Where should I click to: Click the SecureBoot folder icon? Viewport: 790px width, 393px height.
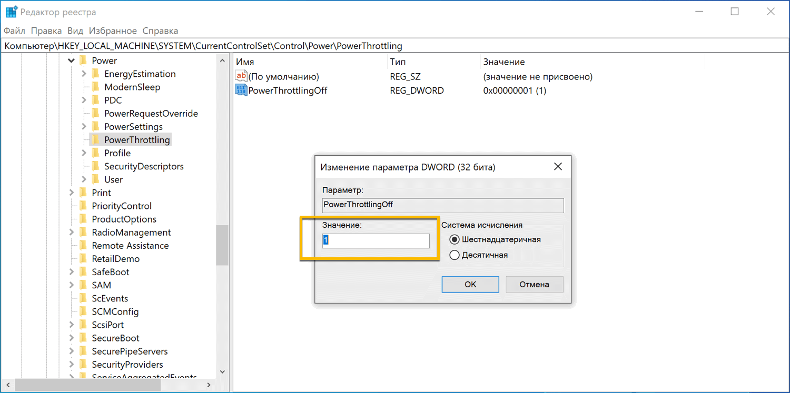(x=83, y=338)
